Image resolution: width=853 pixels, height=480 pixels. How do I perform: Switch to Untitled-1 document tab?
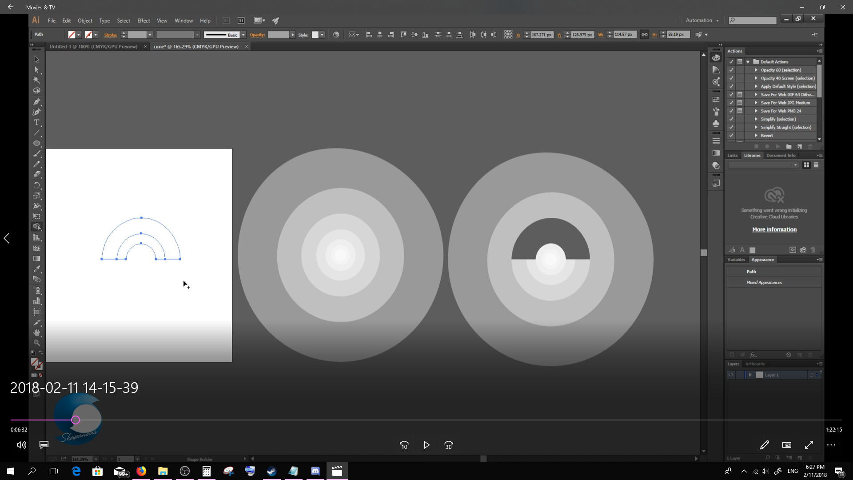click(93, 47)
